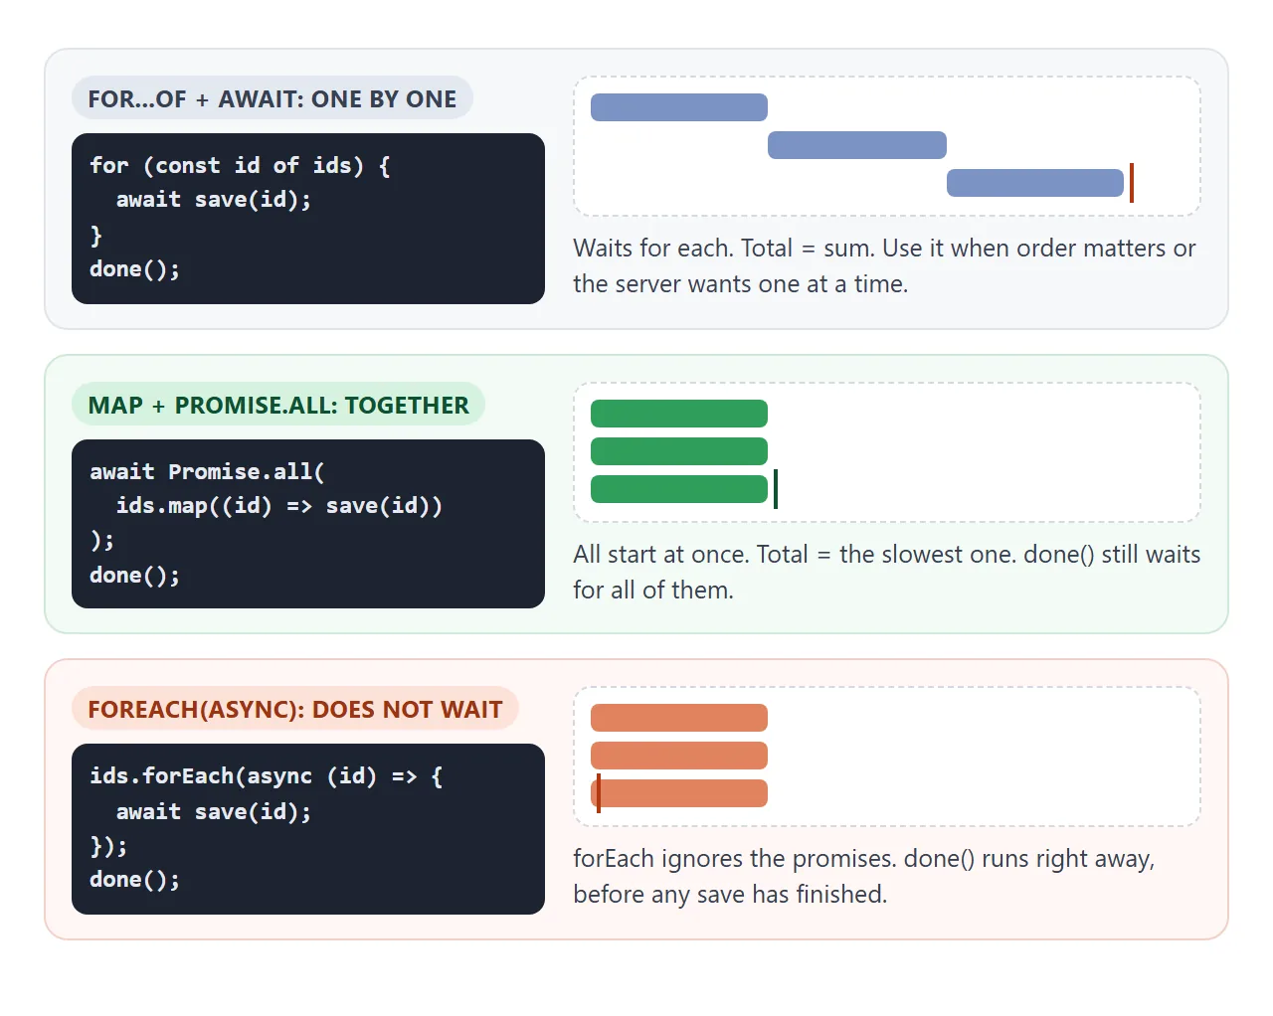
Task: Click the for...of code block
Action: (308, 219)
